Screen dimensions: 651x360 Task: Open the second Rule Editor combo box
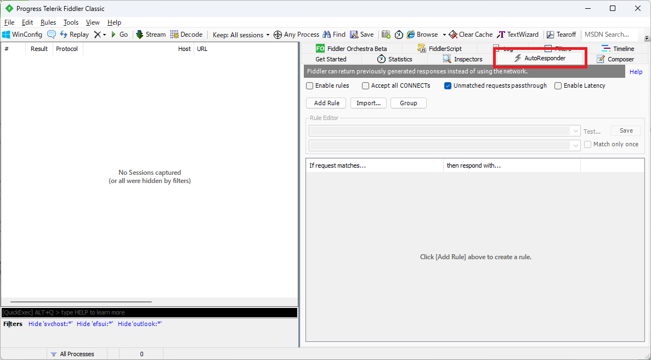click(444, 145)
